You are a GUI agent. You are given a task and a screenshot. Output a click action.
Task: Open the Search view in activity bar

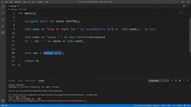click(x=3, y=13)
